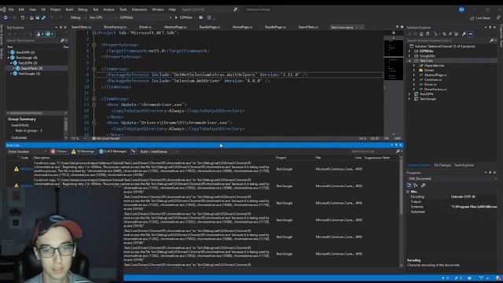Expand the Drivers folder in Solution Explorer

click(x=414, y=70)
